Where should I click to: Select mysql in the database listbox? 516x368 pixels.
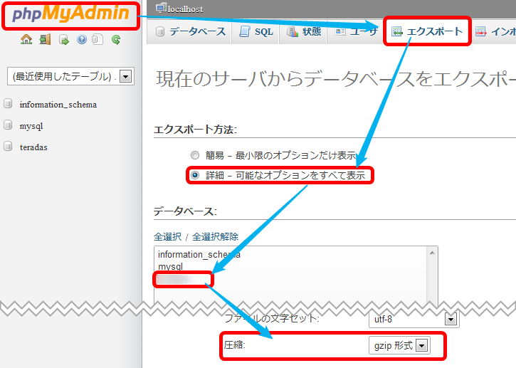171,266
